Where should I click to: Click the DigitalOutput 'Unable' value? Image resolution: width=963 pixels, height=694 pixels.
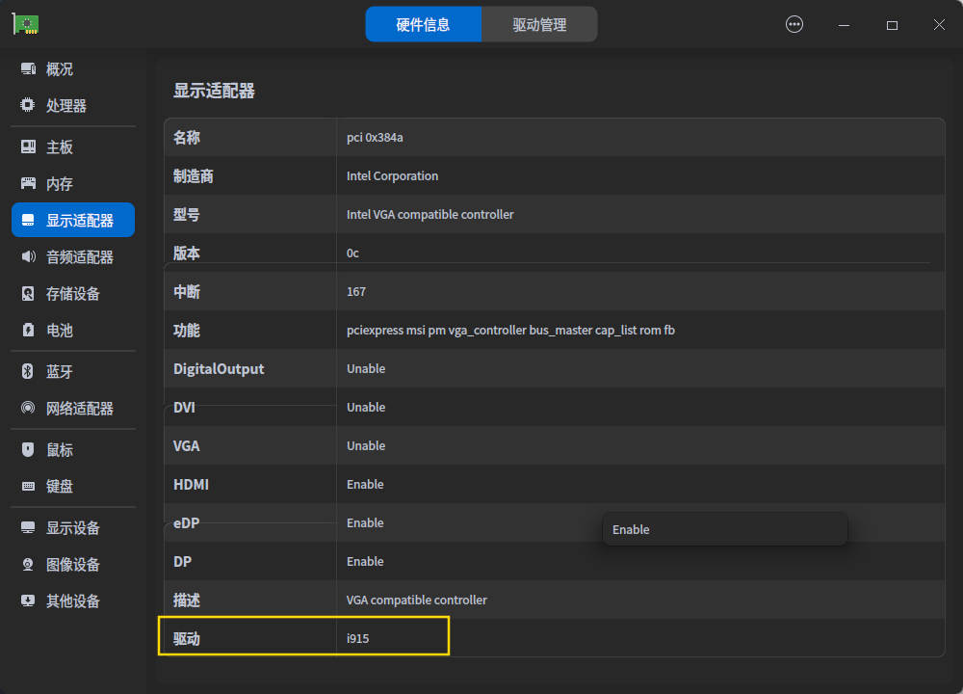tap(366, 369)
